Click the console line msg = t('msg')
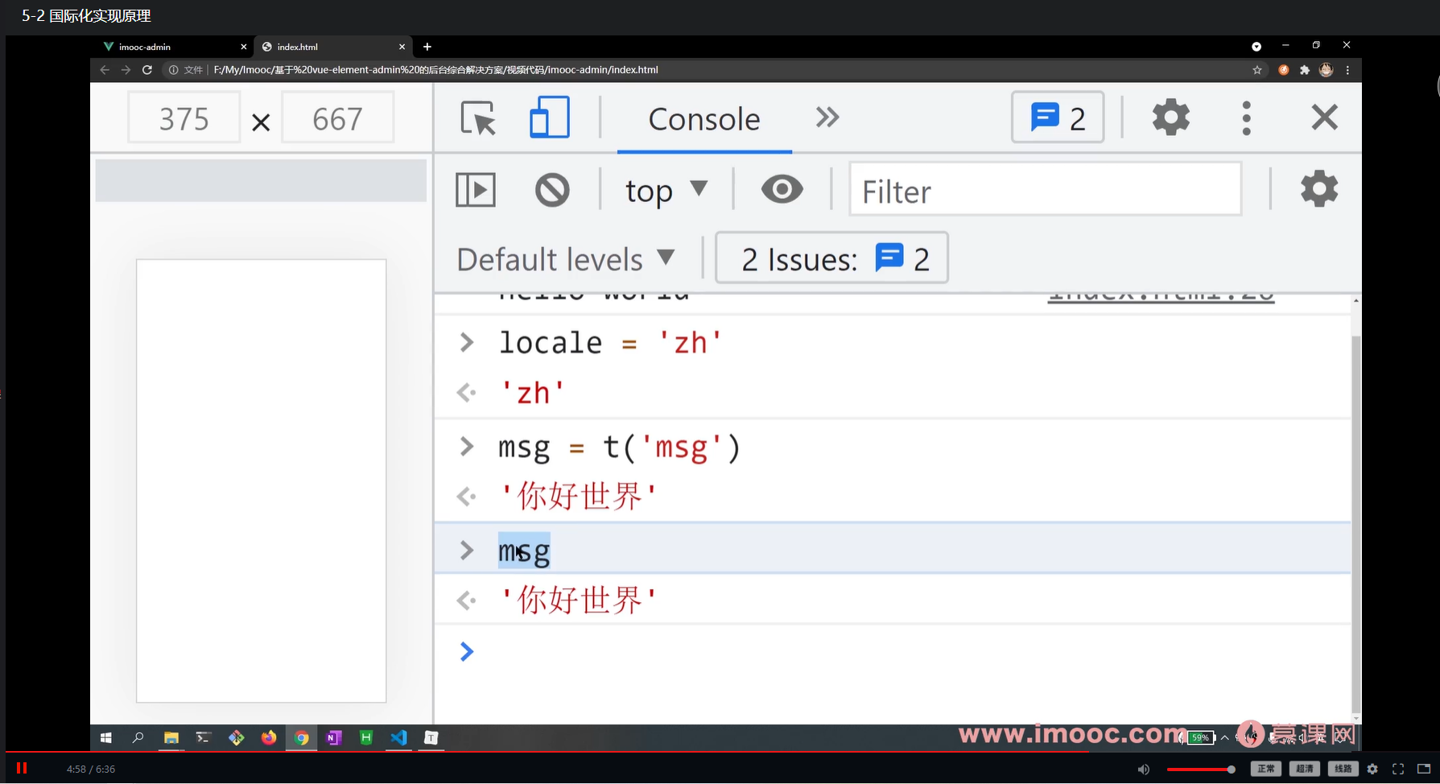The width and height of the screenshot is (1440, 784). [619, 447]
